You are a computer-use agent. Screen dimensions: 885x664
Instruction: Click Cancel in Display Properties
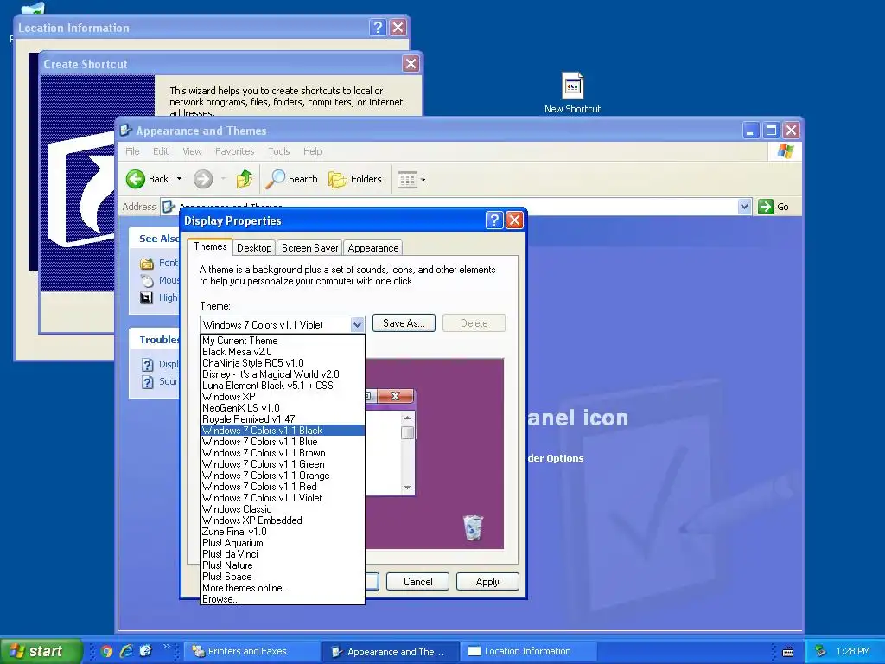pyautogui.click(x=417, y=582)
